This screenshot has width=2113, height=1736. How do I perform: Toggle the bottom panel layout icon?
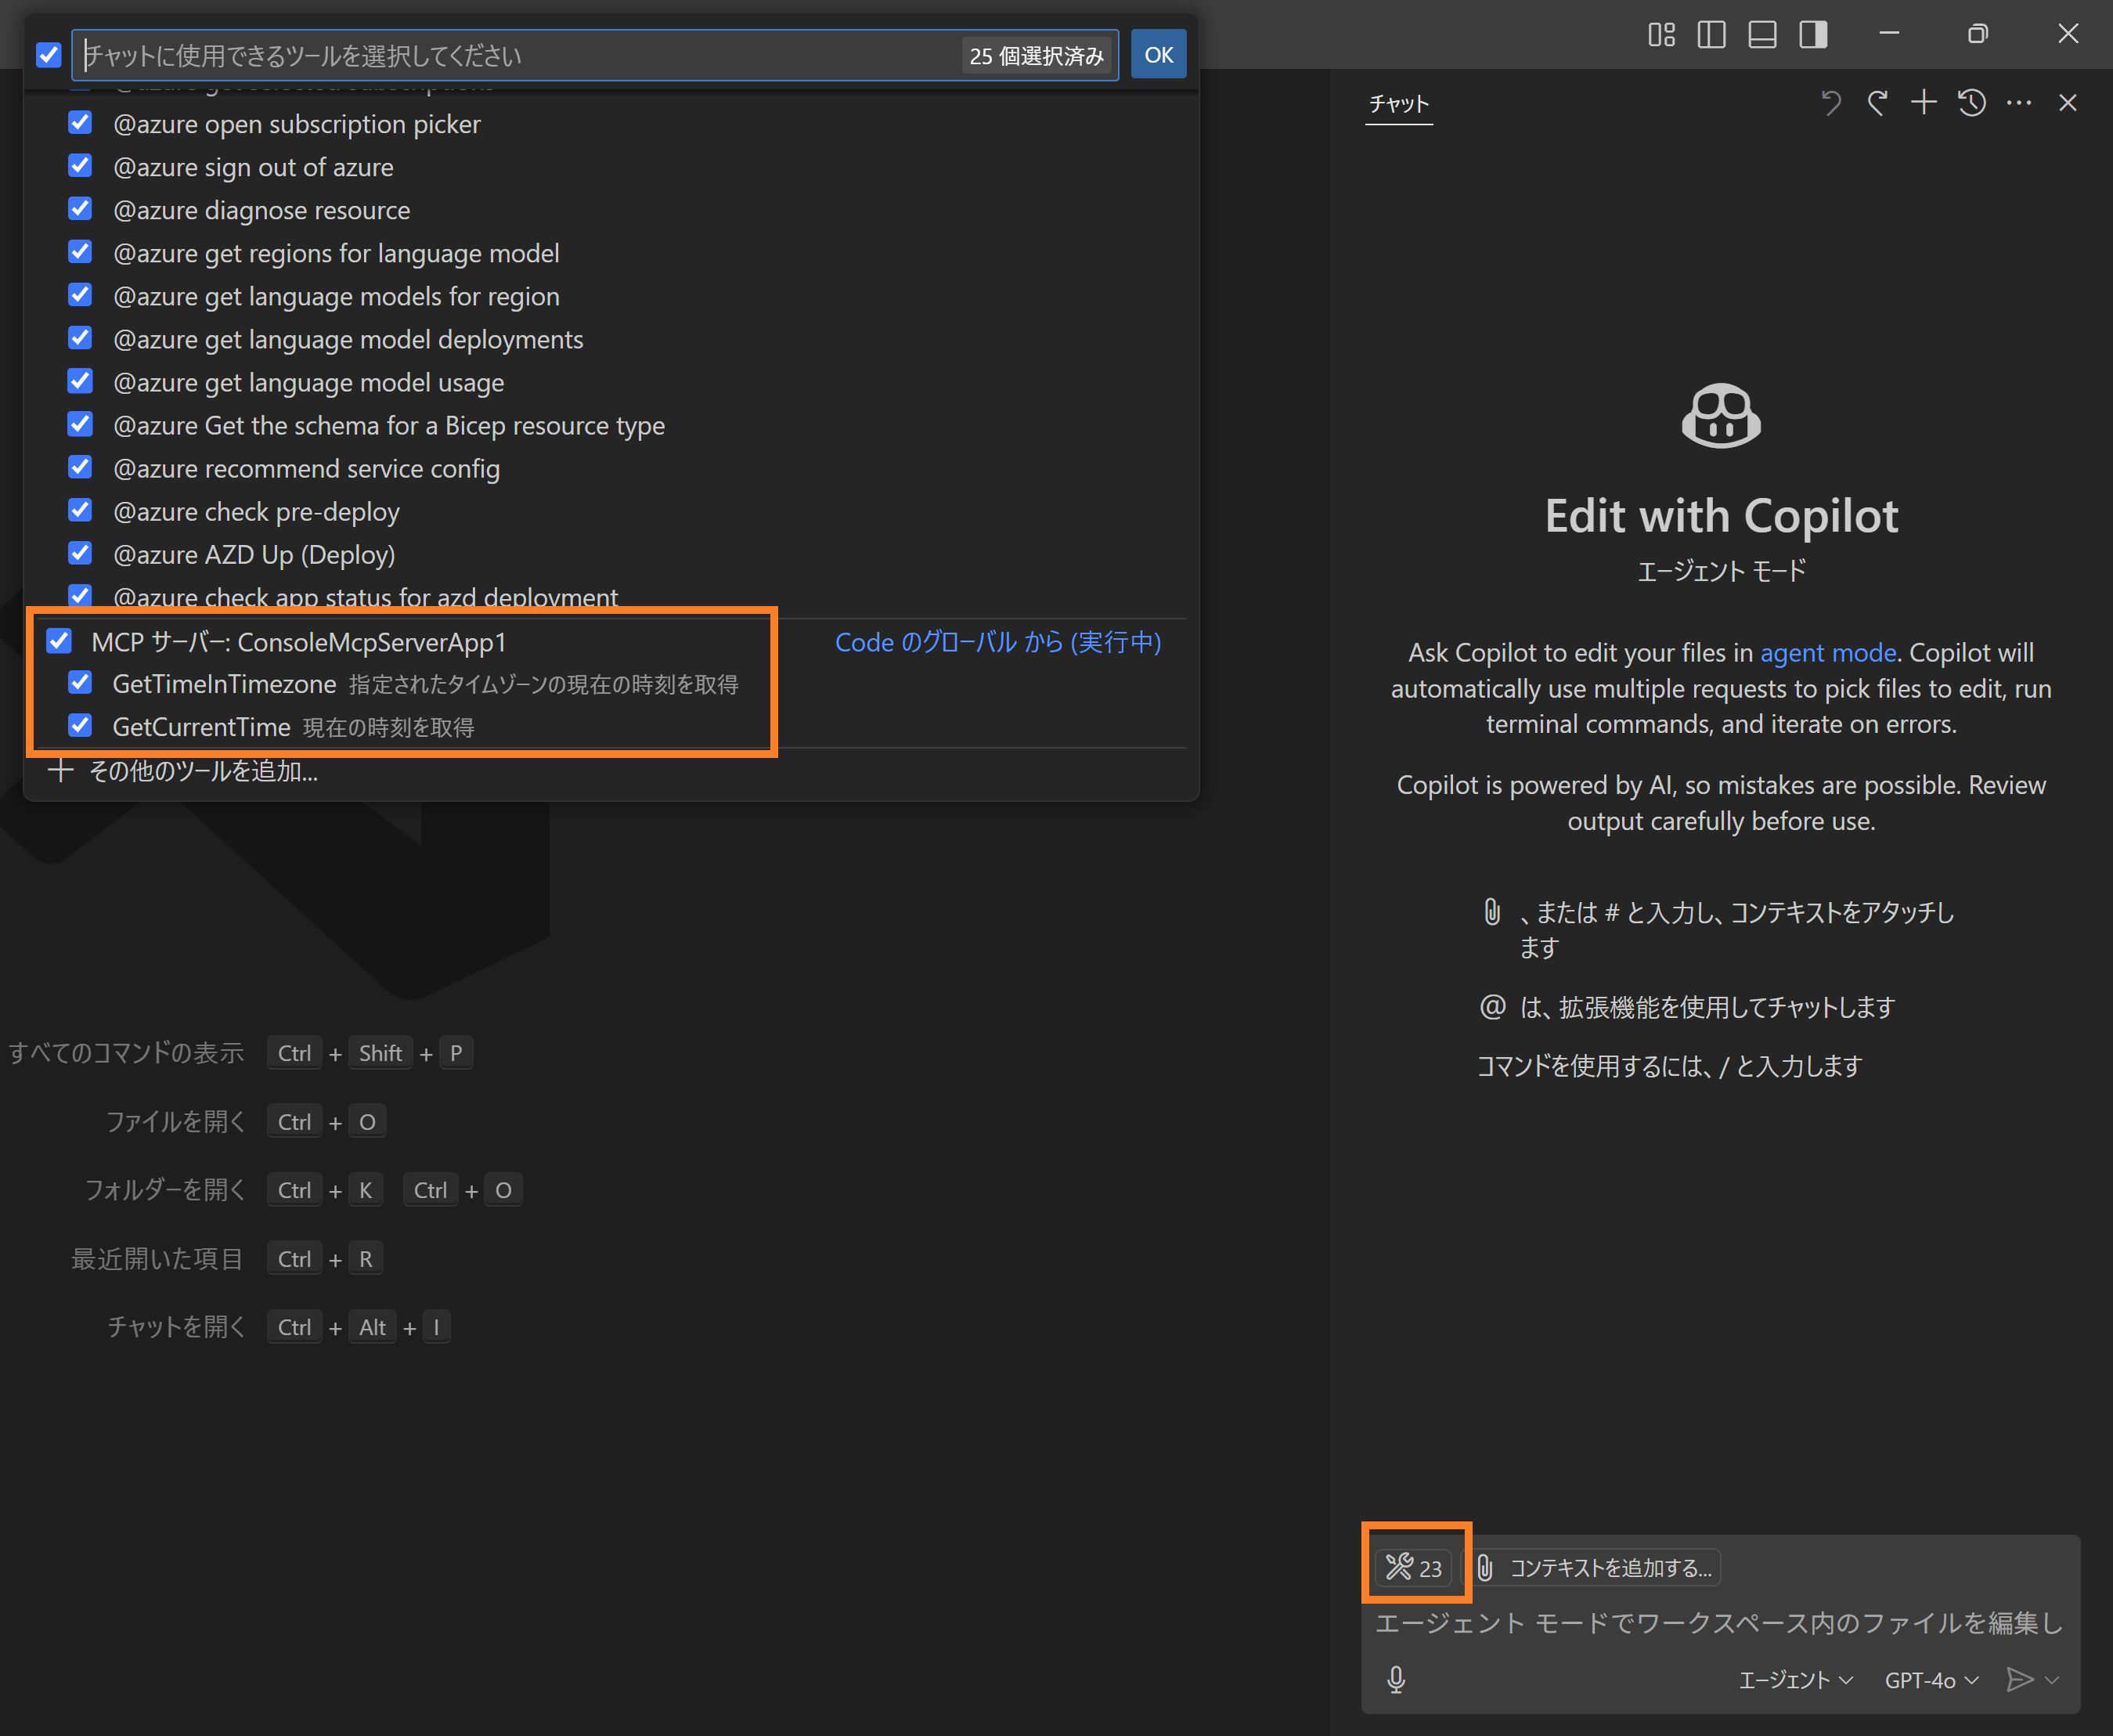(x=1762, y=35)
